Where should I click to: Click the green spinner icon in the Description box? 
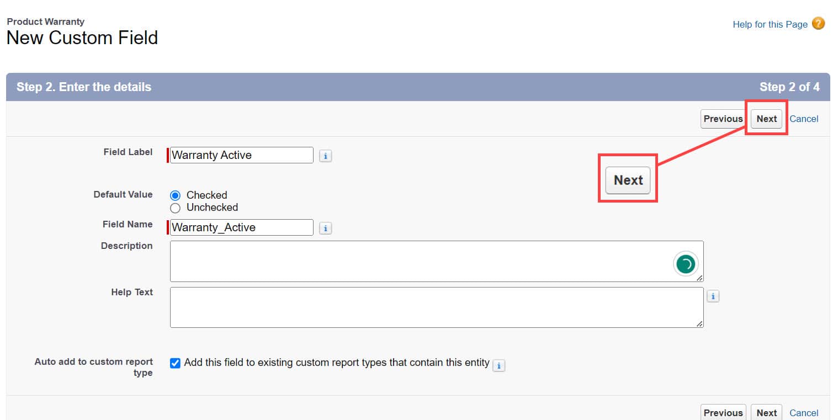(x=686, y=264)
